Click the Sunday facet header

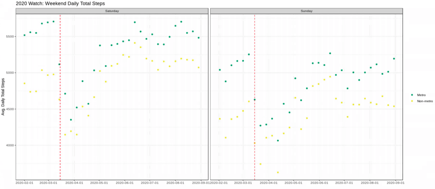pyautogui.click(x=306, y=11)
